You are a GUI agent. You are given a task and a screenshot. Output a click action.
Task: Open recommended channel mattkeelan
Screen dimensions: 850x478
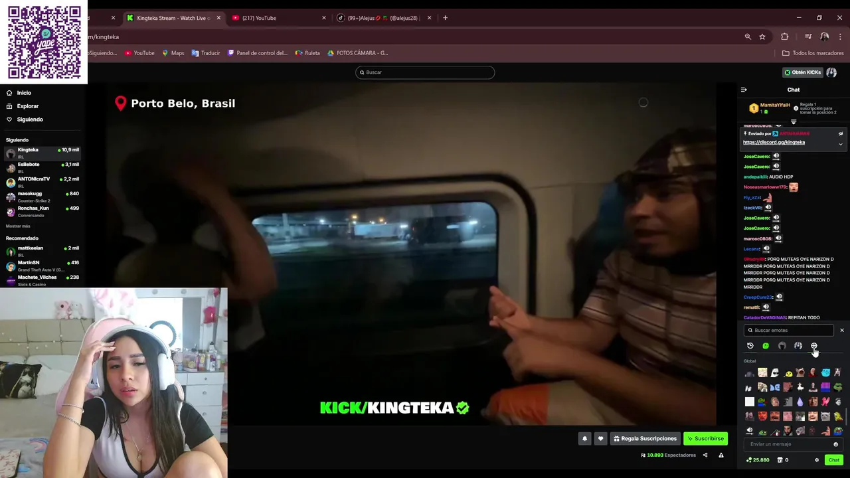[x=42, y=251]
